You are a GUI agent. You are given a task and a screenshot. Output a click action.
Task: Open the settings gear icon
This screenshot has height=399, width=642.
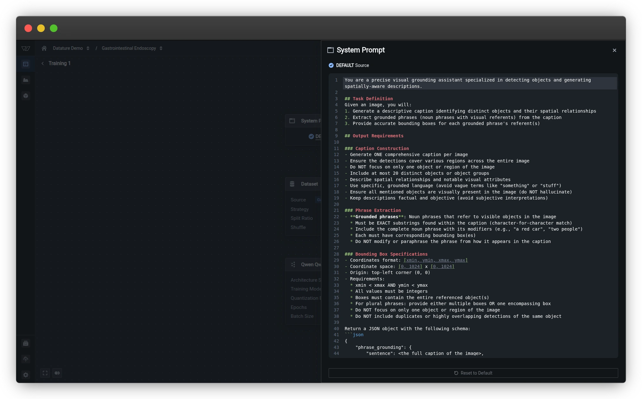(26, 375)
